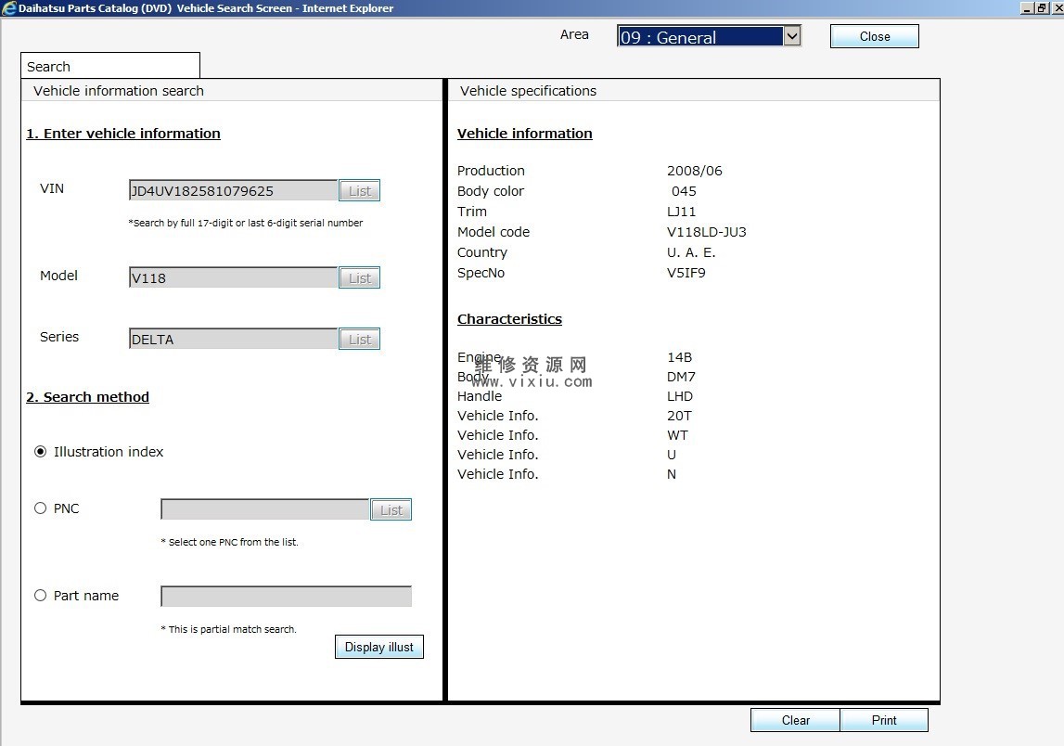Select the PNC search method radio button
The height and width of the screenshot is (746, 1064).
point(41,508)
